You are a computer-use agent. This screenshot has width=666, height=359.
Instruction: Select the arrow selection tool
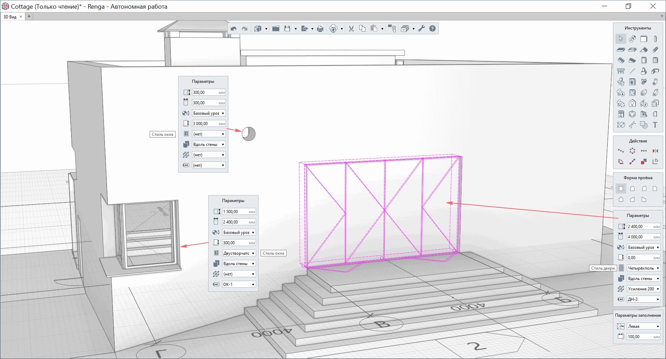621,39
